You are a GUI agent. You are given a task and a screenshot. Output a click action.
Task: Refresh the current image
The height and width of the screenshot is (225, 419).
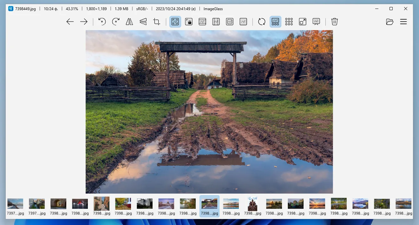coord(261,22)
